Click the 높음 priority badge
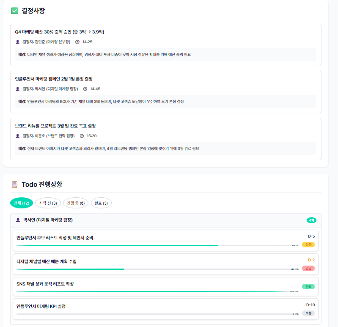The height and width of the screenshot is (327, 338). [308, 244]
